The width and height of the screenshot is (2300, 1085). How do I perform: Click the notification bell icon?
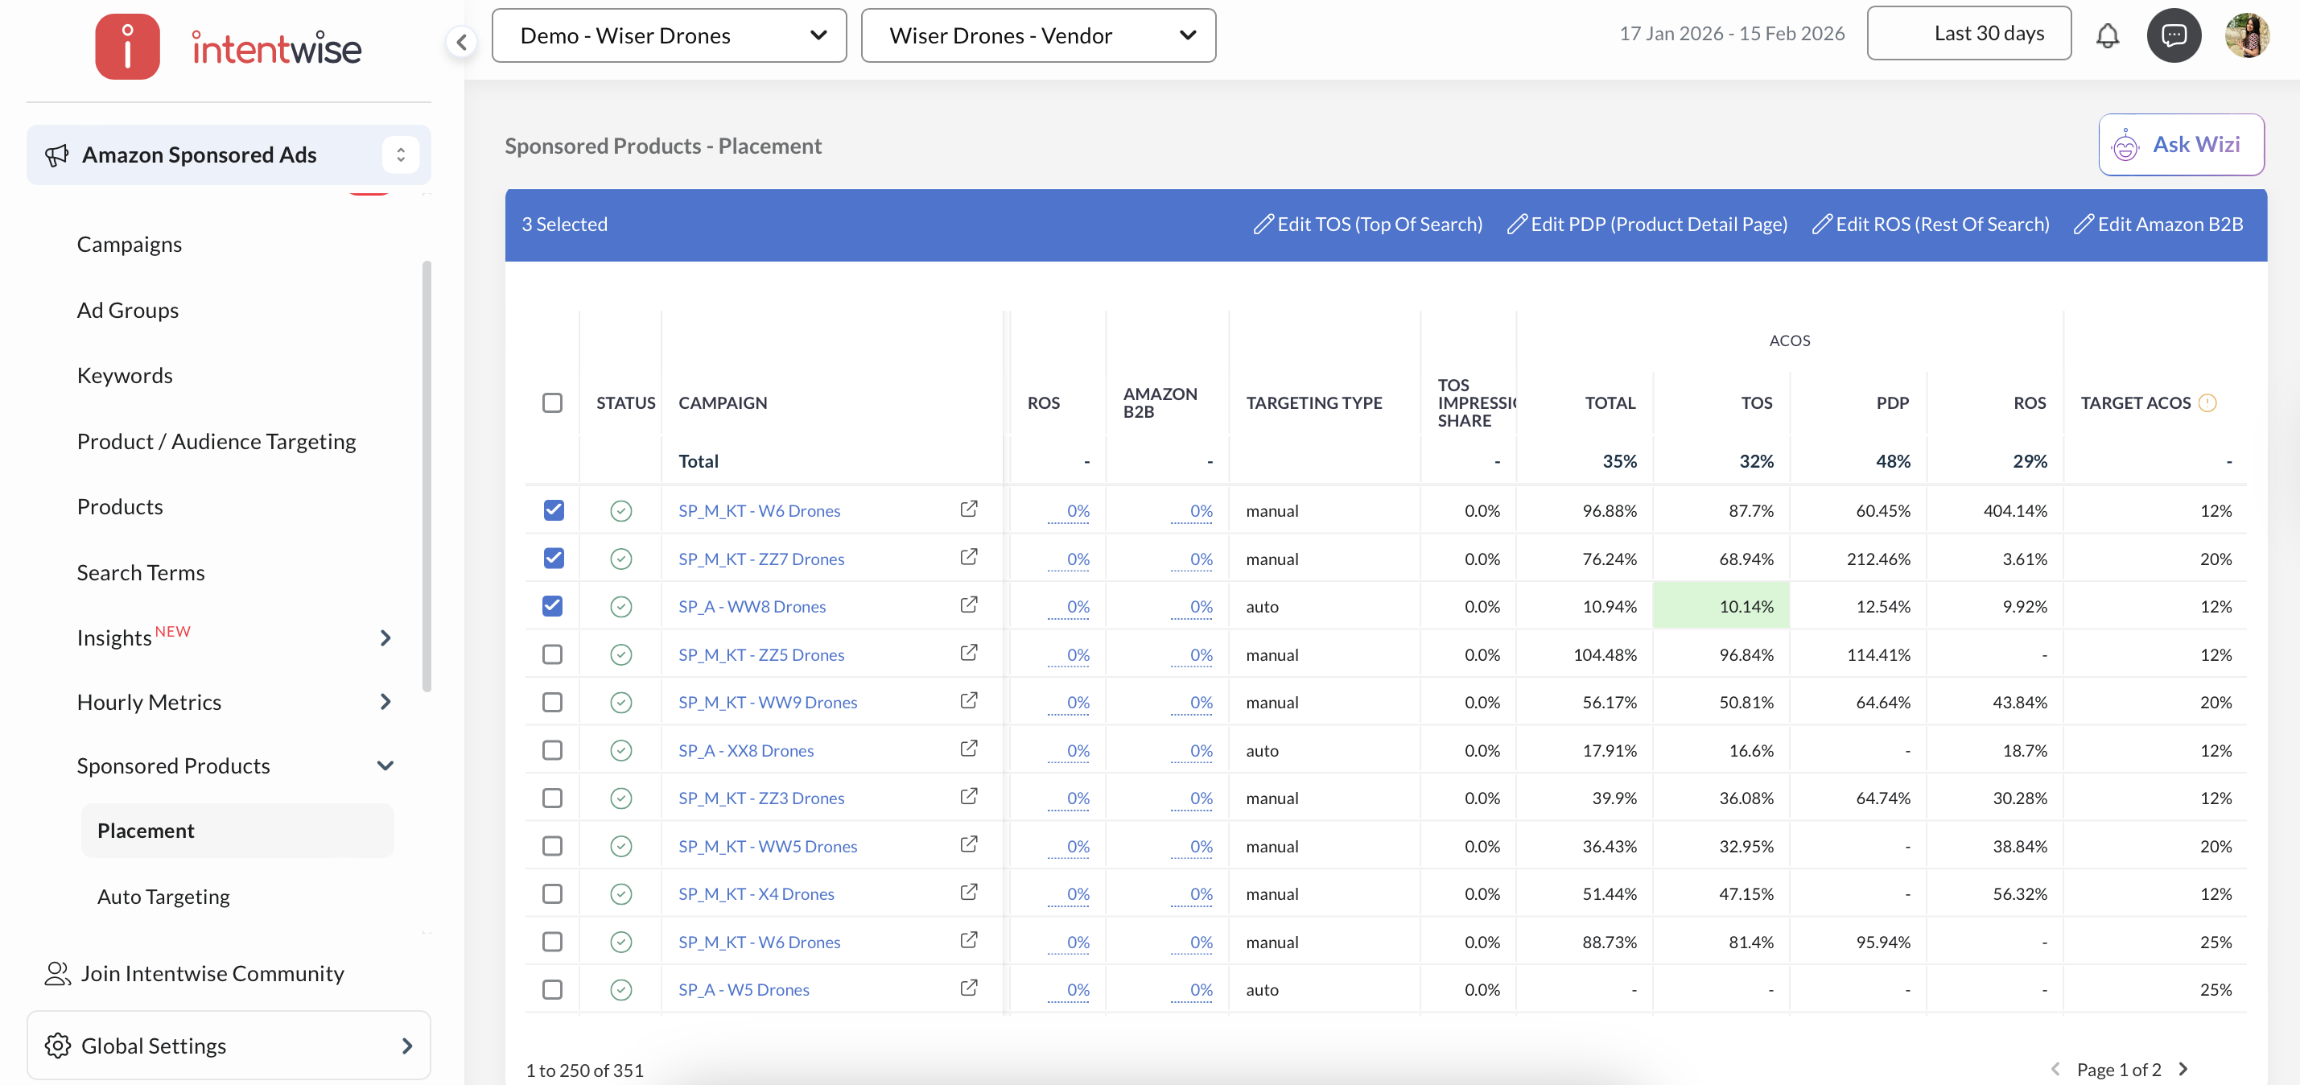[2107, 35]
